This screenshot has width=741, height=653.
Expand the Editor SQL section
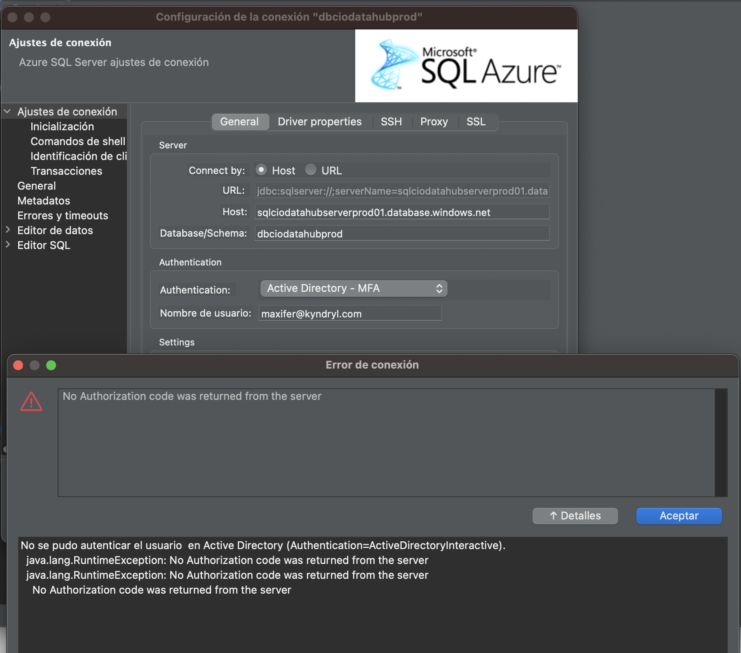click(x=8, y=245)
